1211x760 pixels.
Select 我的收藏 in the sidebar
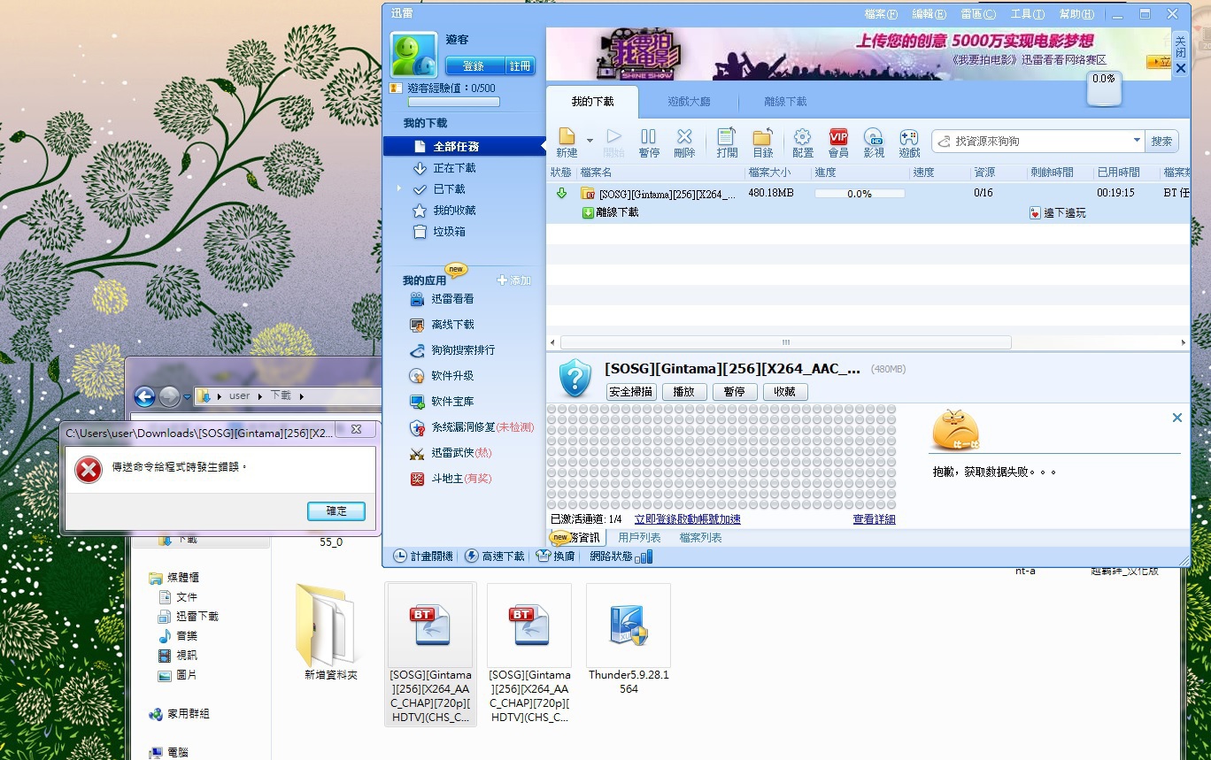pyautogui.click(x=454, y=211)
